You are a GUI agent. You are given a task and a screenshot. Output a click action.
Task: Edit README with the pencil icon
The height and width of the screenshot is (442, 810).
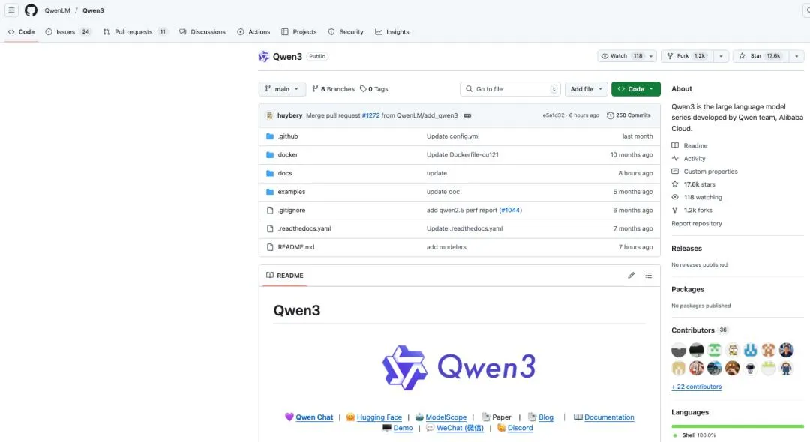[x=631, y=276]
